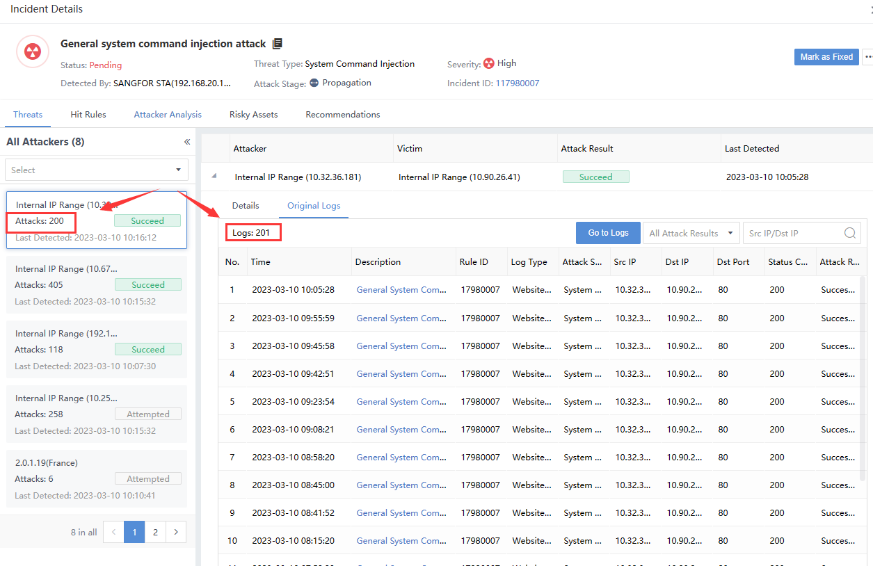Click the Mark as Fixed button
873x566 pixels.
click(x=826, y=57)
